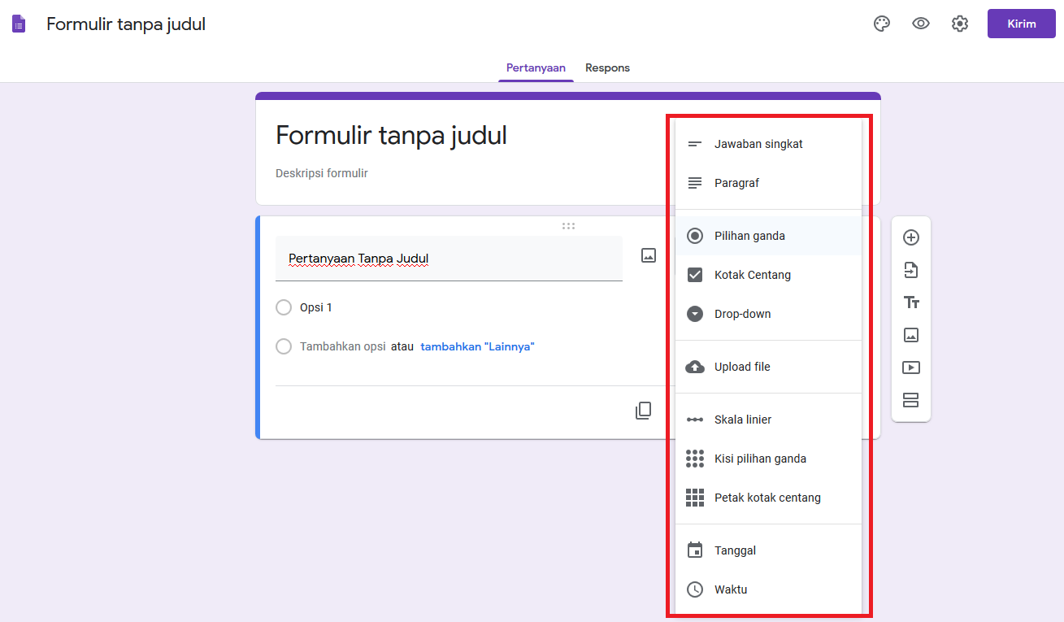The width and height of the screenshot is (1064, 622).
Task: Preview the form with the eye icon
Action: [x=921, y=24]
